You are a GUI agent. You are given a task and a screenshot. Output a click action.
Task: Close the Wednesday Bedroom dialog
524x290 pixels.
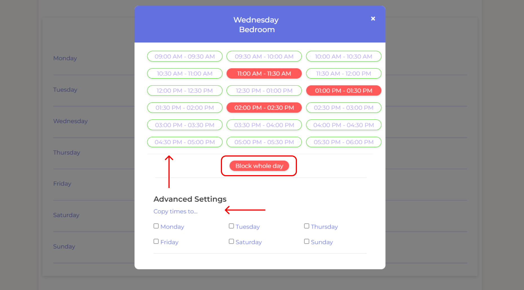click(373, 19)
